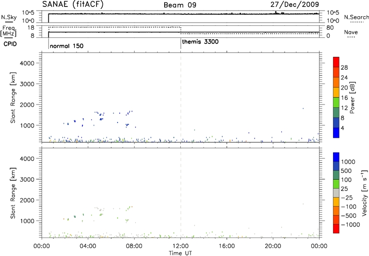This screenshot has height=256, width=369.
Task: Click the 18 MHz frequency tick label
Action: [31, 28]
